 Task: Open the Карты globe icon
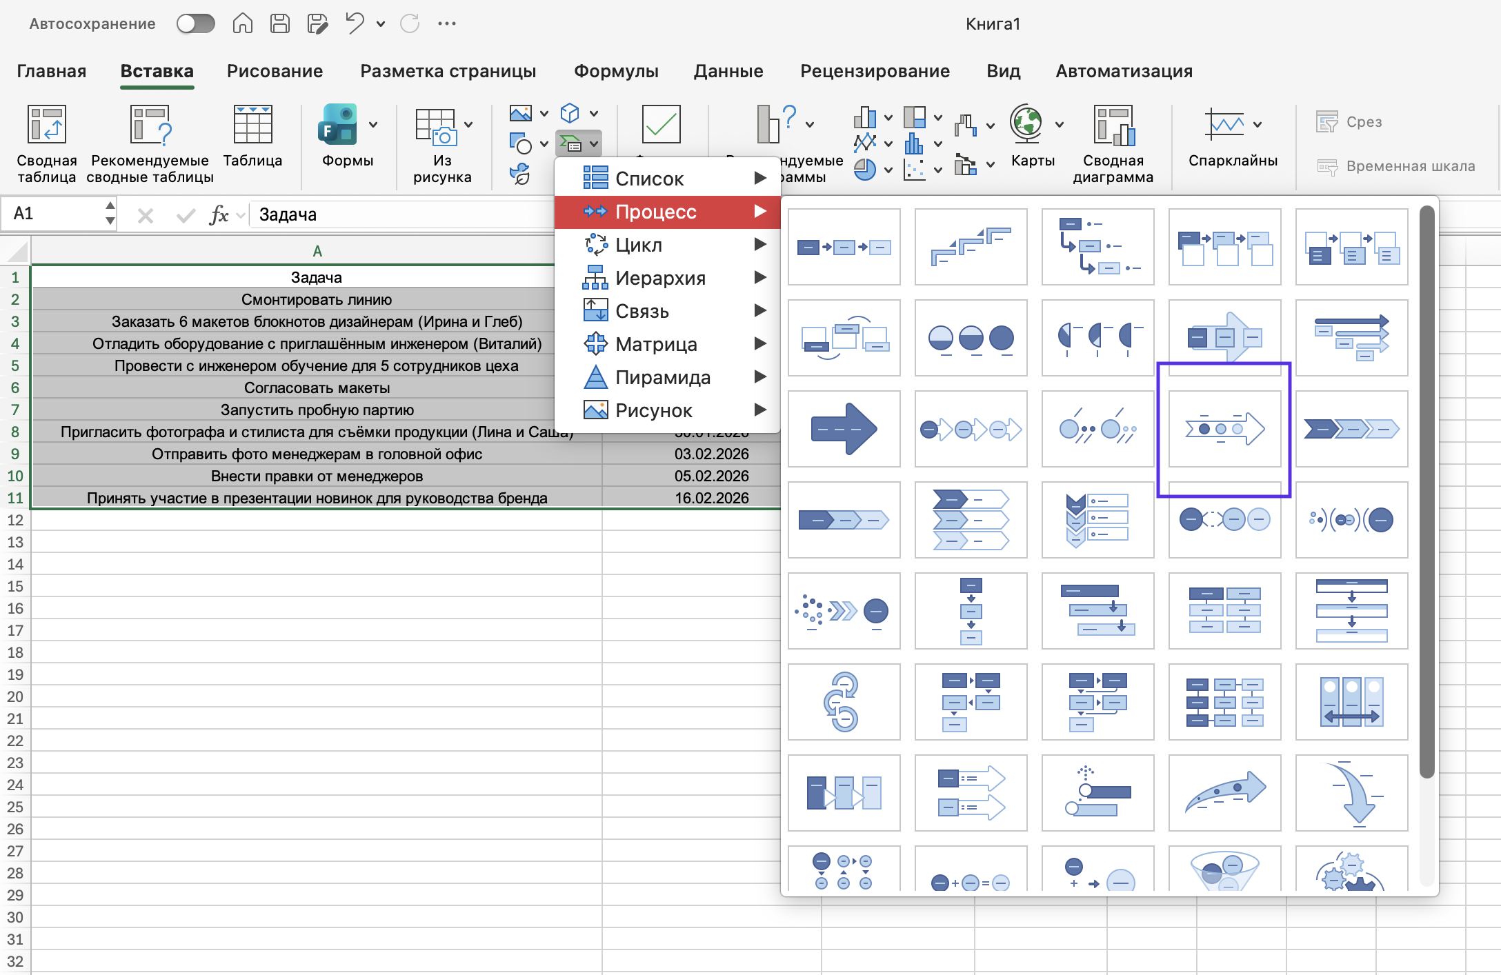(1026, 123)
